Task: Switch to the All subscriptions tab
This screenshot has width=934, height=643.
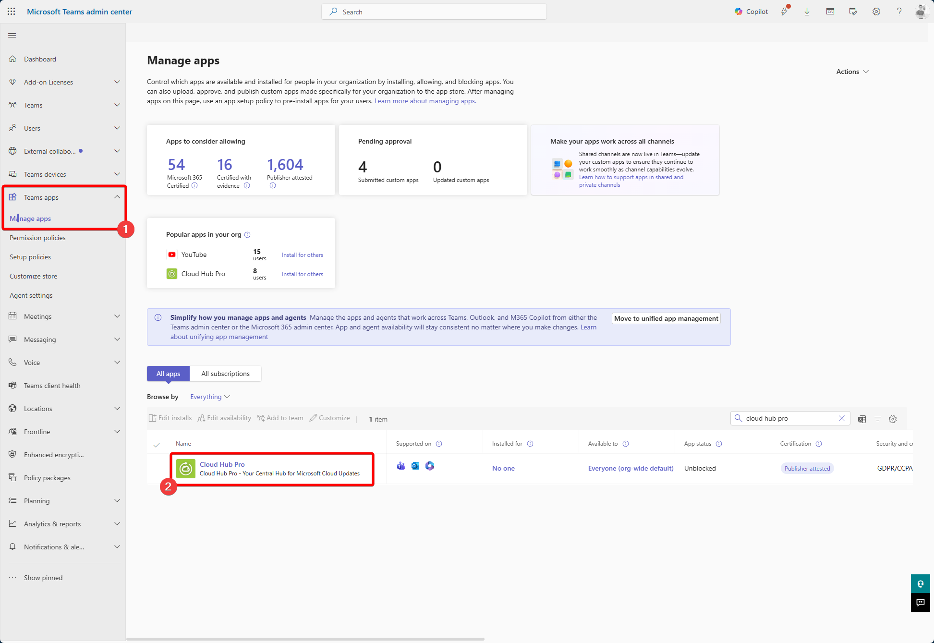Action: tap(225, 374)
